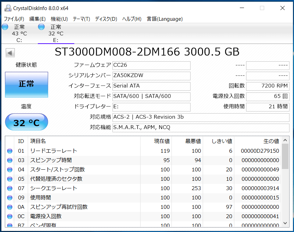Click the しきい値 column header
Screen dimensions: 294x232
pyautogui.click(x=218, y=141)
